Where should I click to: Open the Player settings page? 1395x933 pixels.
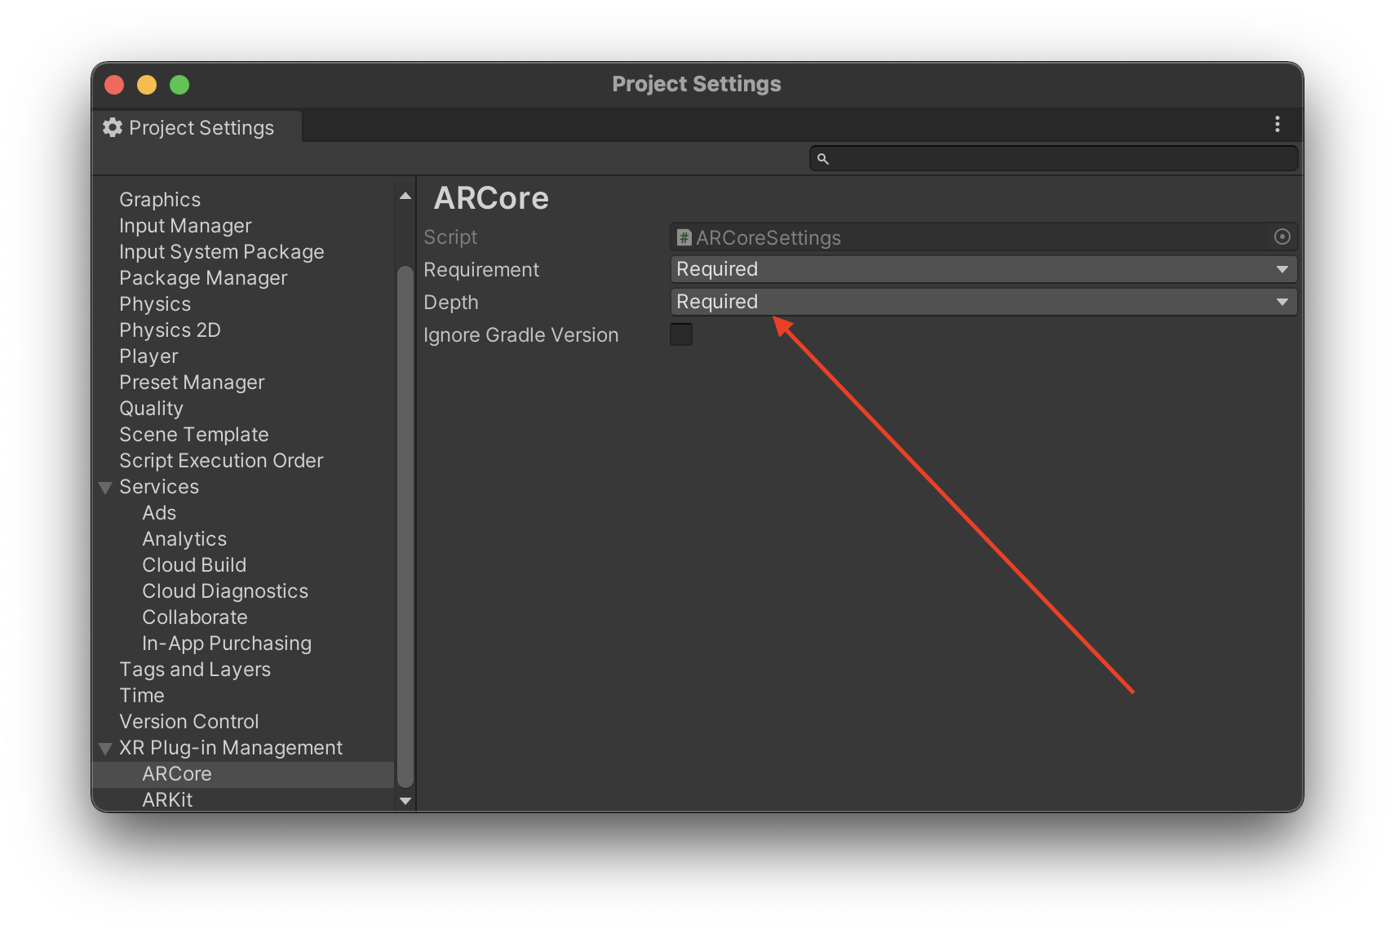tap(148, 356)
